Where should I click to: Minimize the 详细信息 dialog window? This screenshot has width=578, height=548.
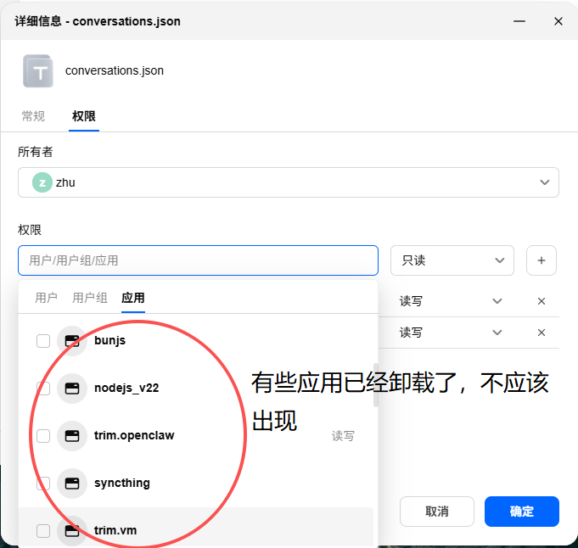pyautogui.click(x=519, y=21)
